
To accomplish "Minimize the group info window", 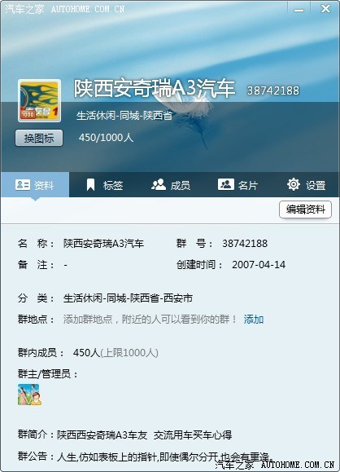I will click(299, 9).
